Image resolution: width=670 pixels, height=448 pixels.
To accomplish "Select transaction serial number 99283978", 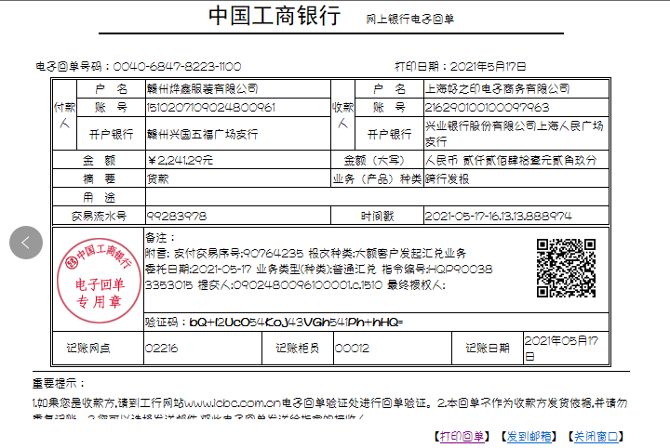I will 177,216.
